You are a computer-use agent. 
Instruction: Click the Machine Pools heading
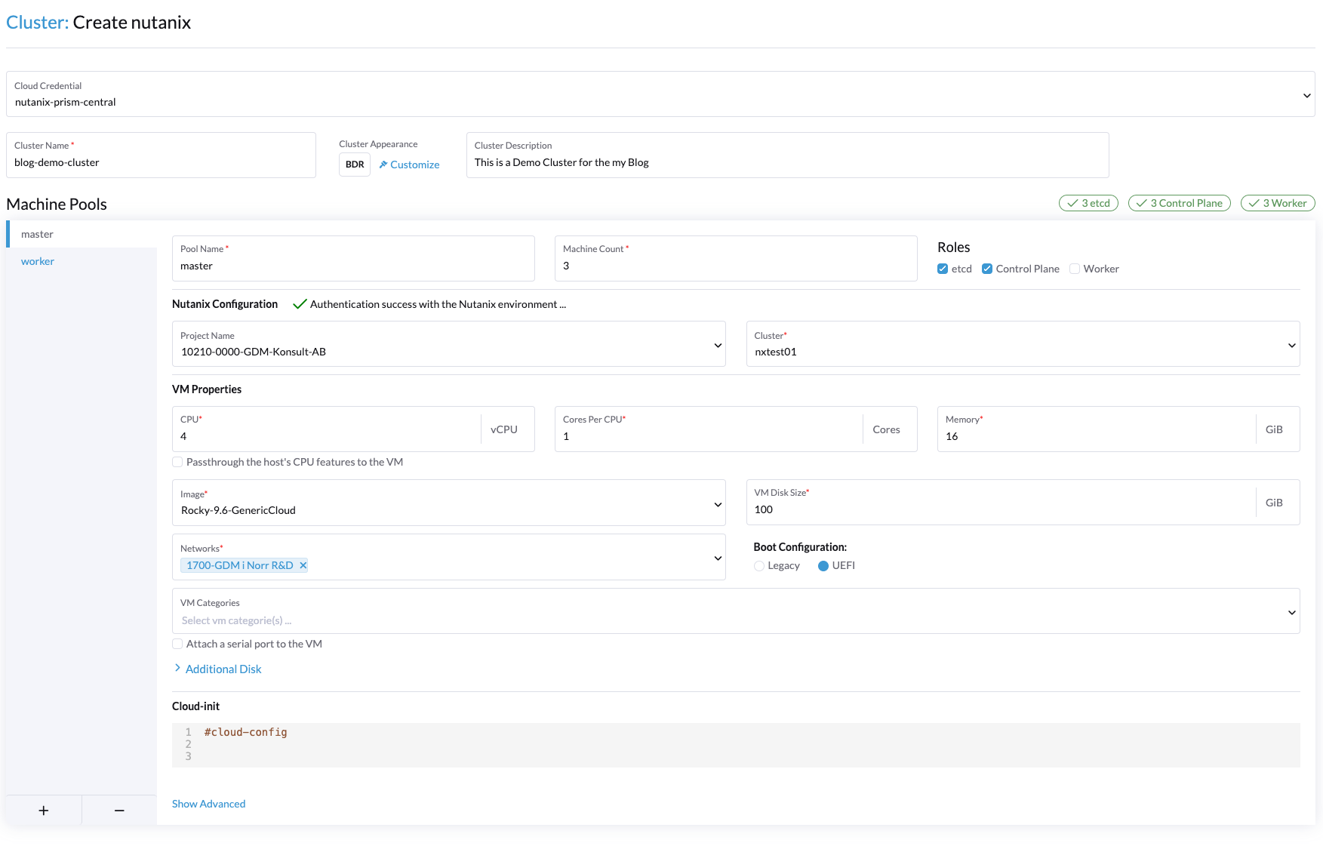pyautogui.click(x=57, y=205)
